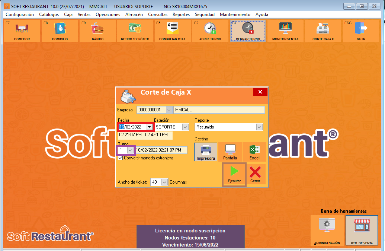Open the Comedor dining room icon

click(22, 31)
